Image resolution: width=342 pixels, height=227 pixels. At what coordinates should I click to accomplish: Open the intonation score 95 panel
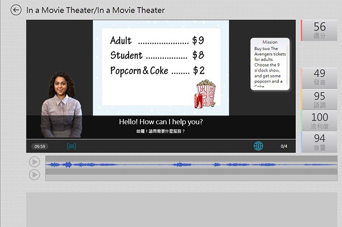pyautogui.click(x=319, y=99)
